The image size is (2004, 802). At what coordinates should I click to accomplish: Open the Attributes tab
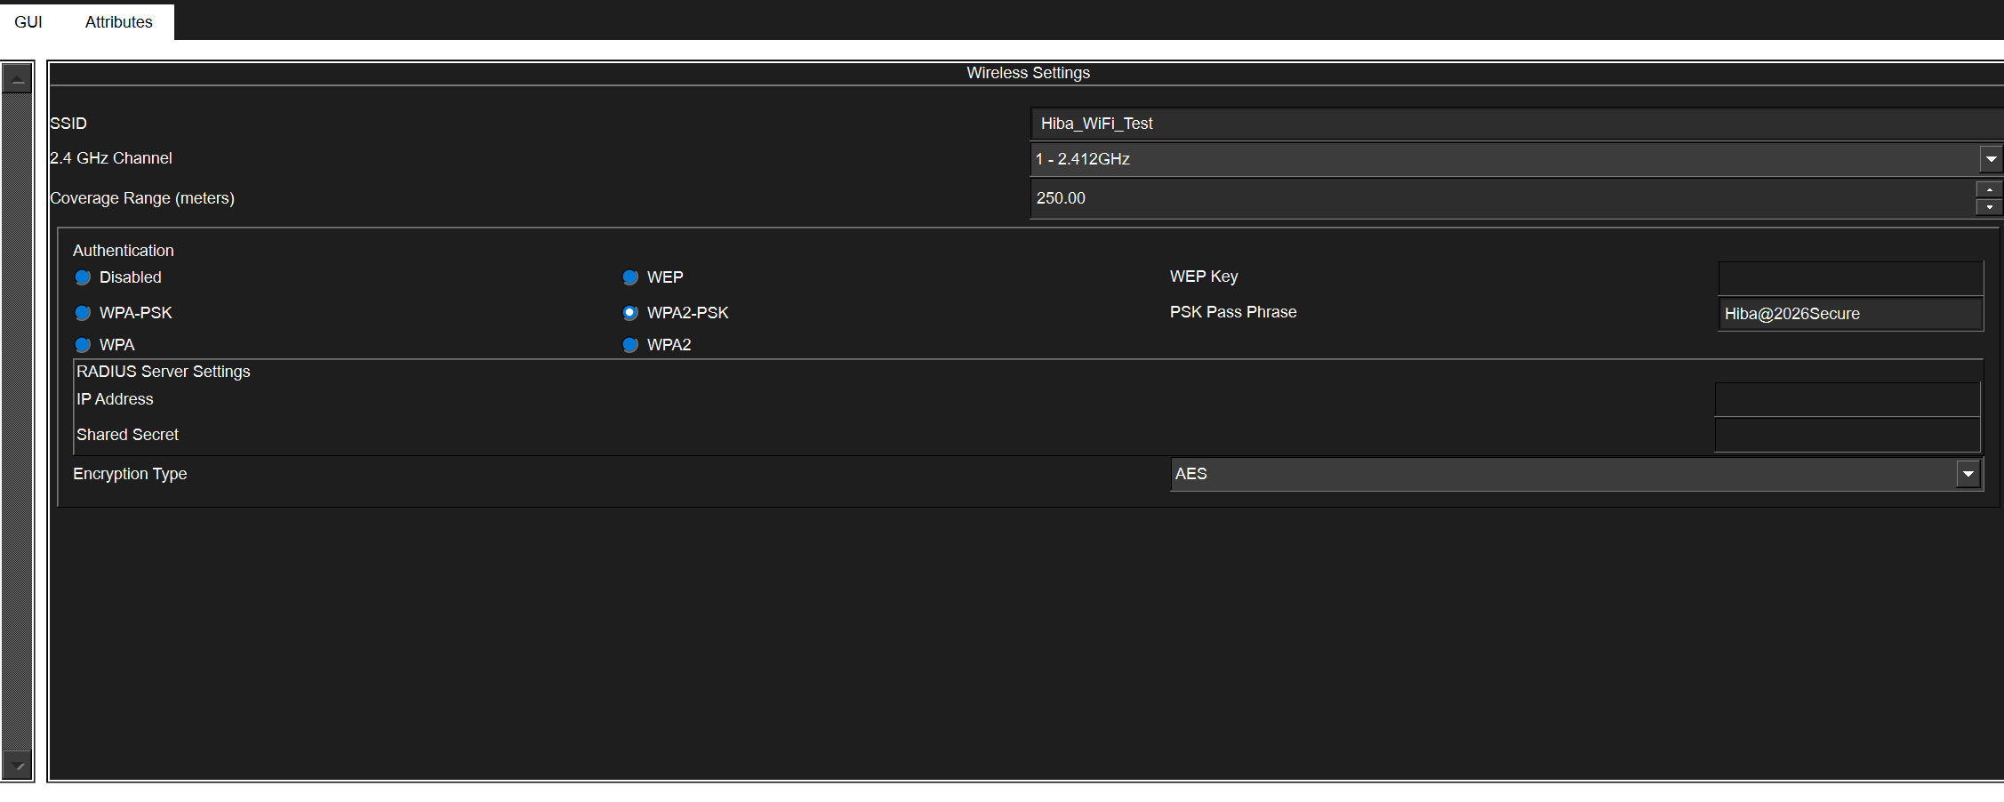pos(118,21)
